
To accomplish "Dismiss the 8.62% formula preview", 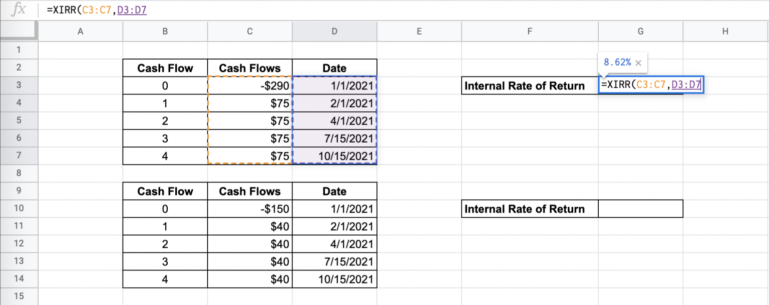I will [x=638, y=62].
